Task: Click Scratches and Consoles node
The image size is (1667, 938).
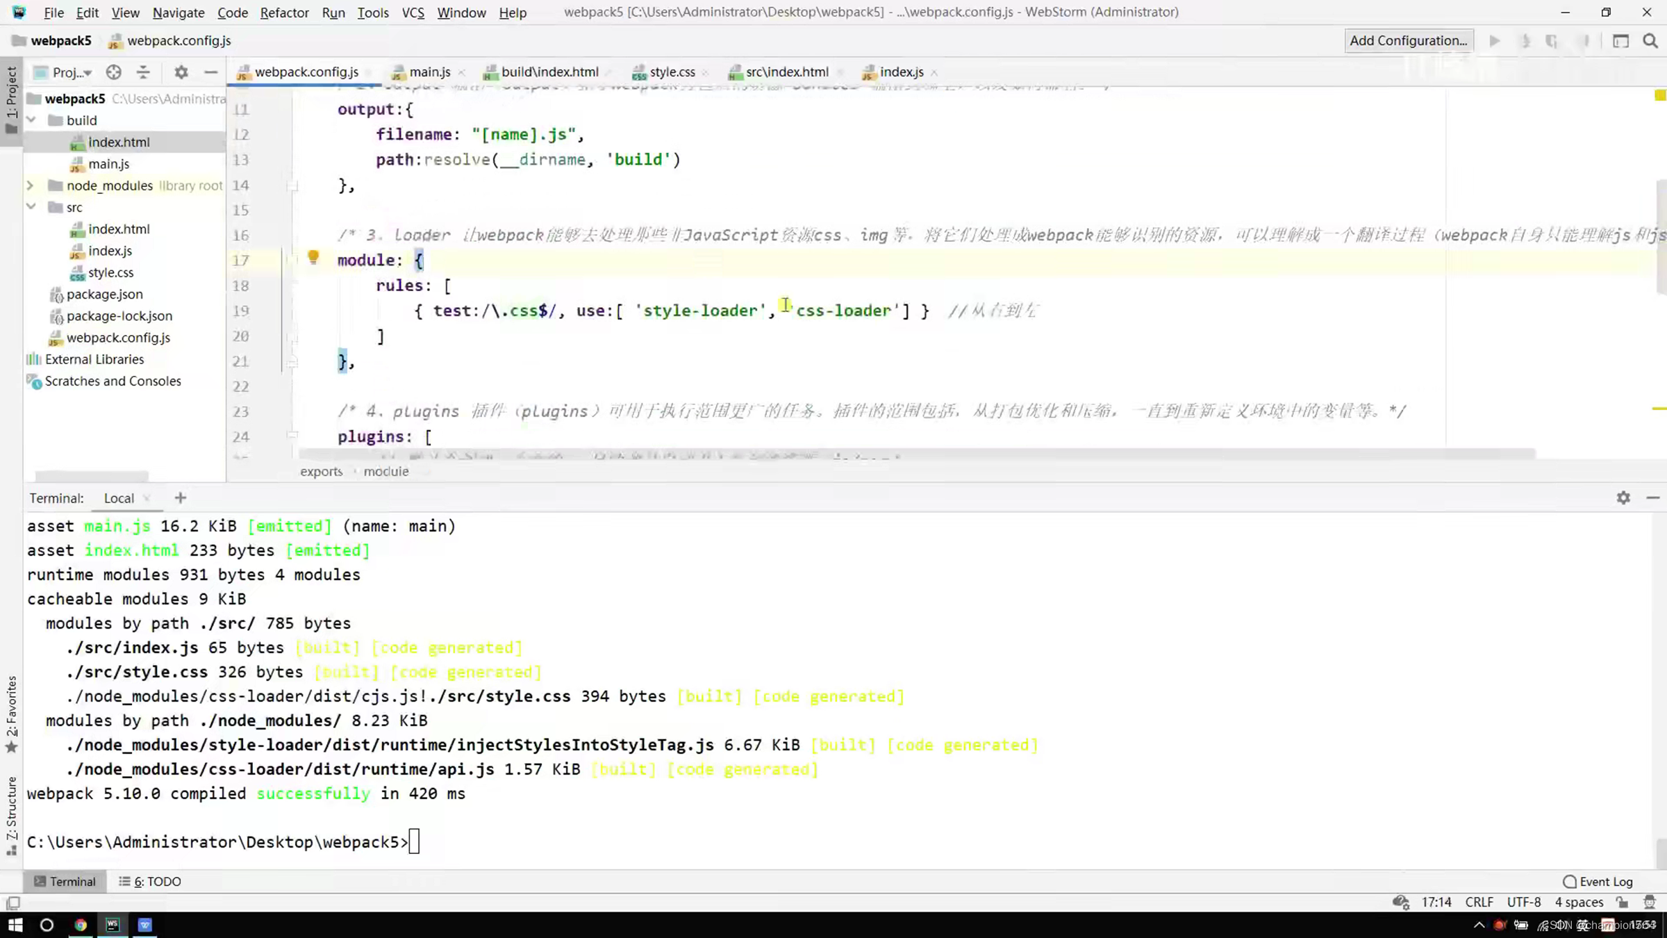Action: 113,381
